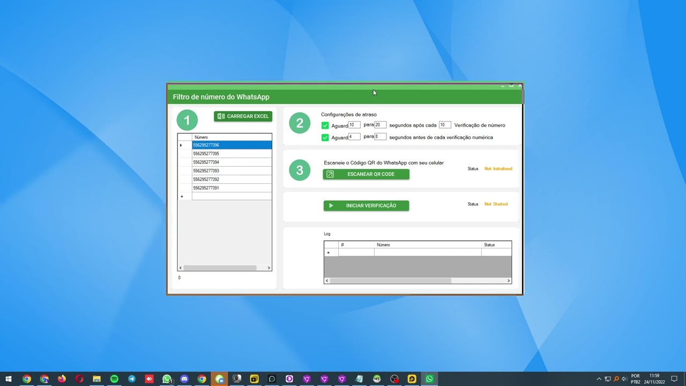Click the Número column header in Log table
The width and height of the screenshot is (686, 386).
coord(428,245)
